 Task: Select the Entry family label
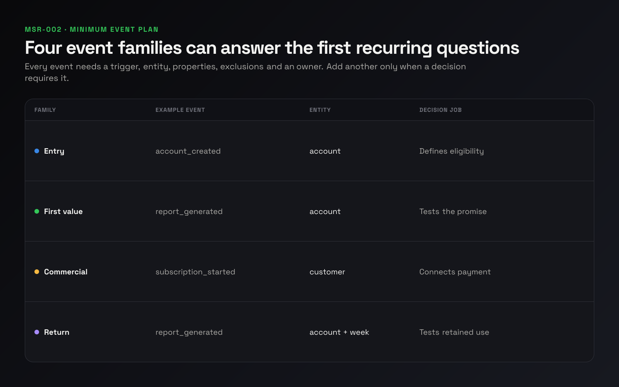54,151
